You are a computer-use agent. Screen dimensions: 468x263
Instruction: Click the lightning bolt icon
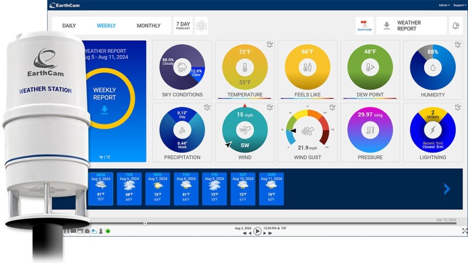click(432, 131)
